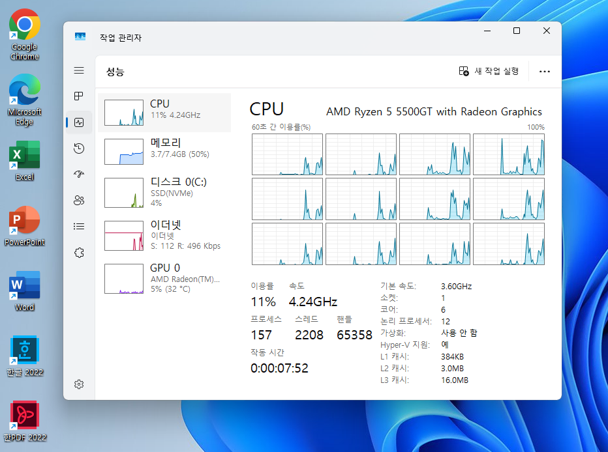Open 한PDF 2022 desktop shortcut
Viewport: 608px width, 452px height.
24,421
